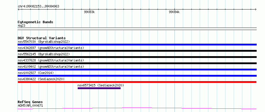Viewport: 265px width, 112px height.
Task: Open the nsv4342697 (gnomADStructuralVariants) label
Action: pos(51,48)
